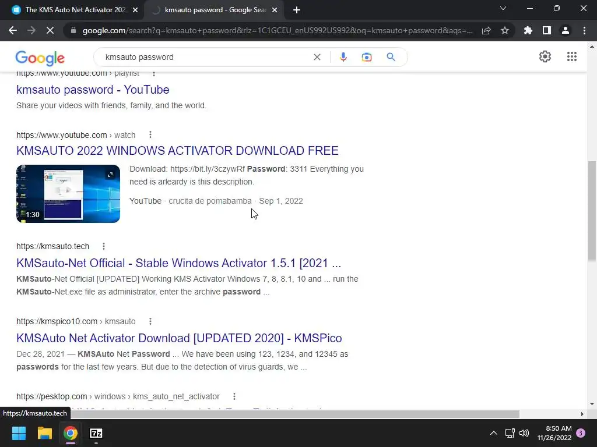597x447 pixels.
Task: Open KMSauto-Net Official Stable Windows Activator link
Action: click(178, 263)
